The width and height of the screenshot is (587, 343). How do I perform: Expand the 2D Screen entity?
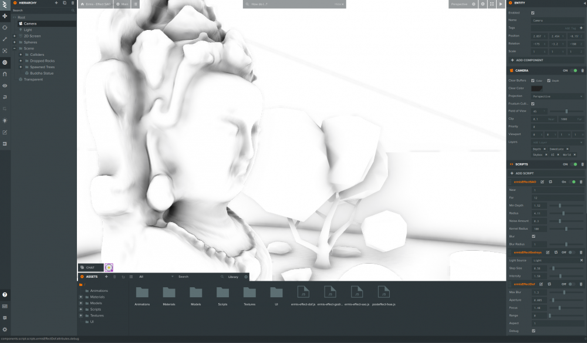pyautogui.click(x=15, y=36)
